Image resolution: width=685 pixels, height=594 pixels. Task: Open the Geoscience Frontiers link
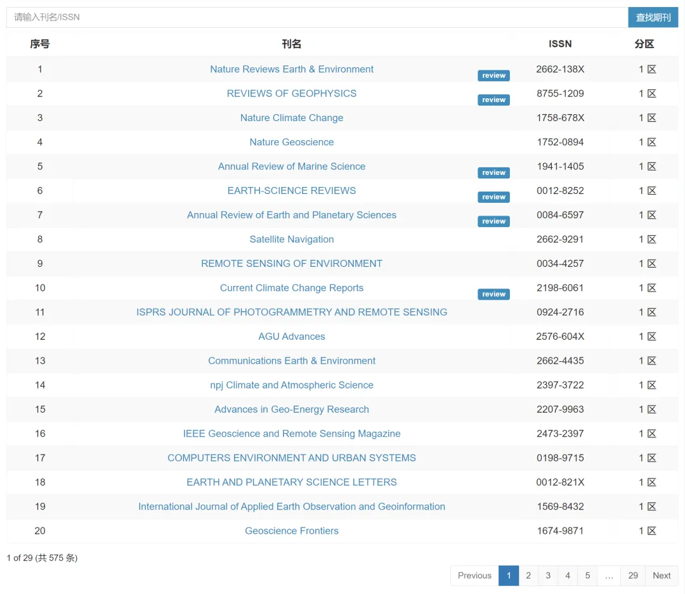[292, 531]
